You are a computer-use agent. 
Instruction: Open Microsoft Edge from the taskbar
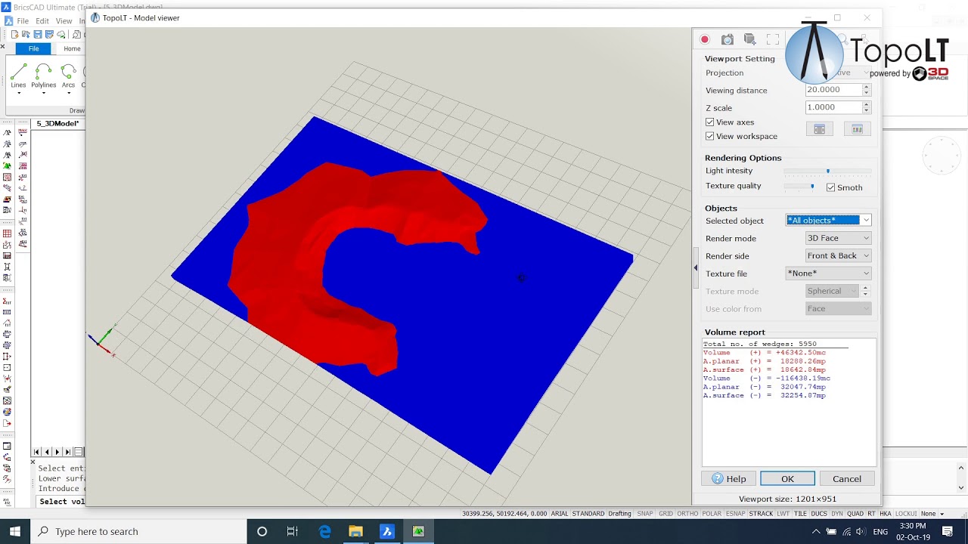pos(325,532)
